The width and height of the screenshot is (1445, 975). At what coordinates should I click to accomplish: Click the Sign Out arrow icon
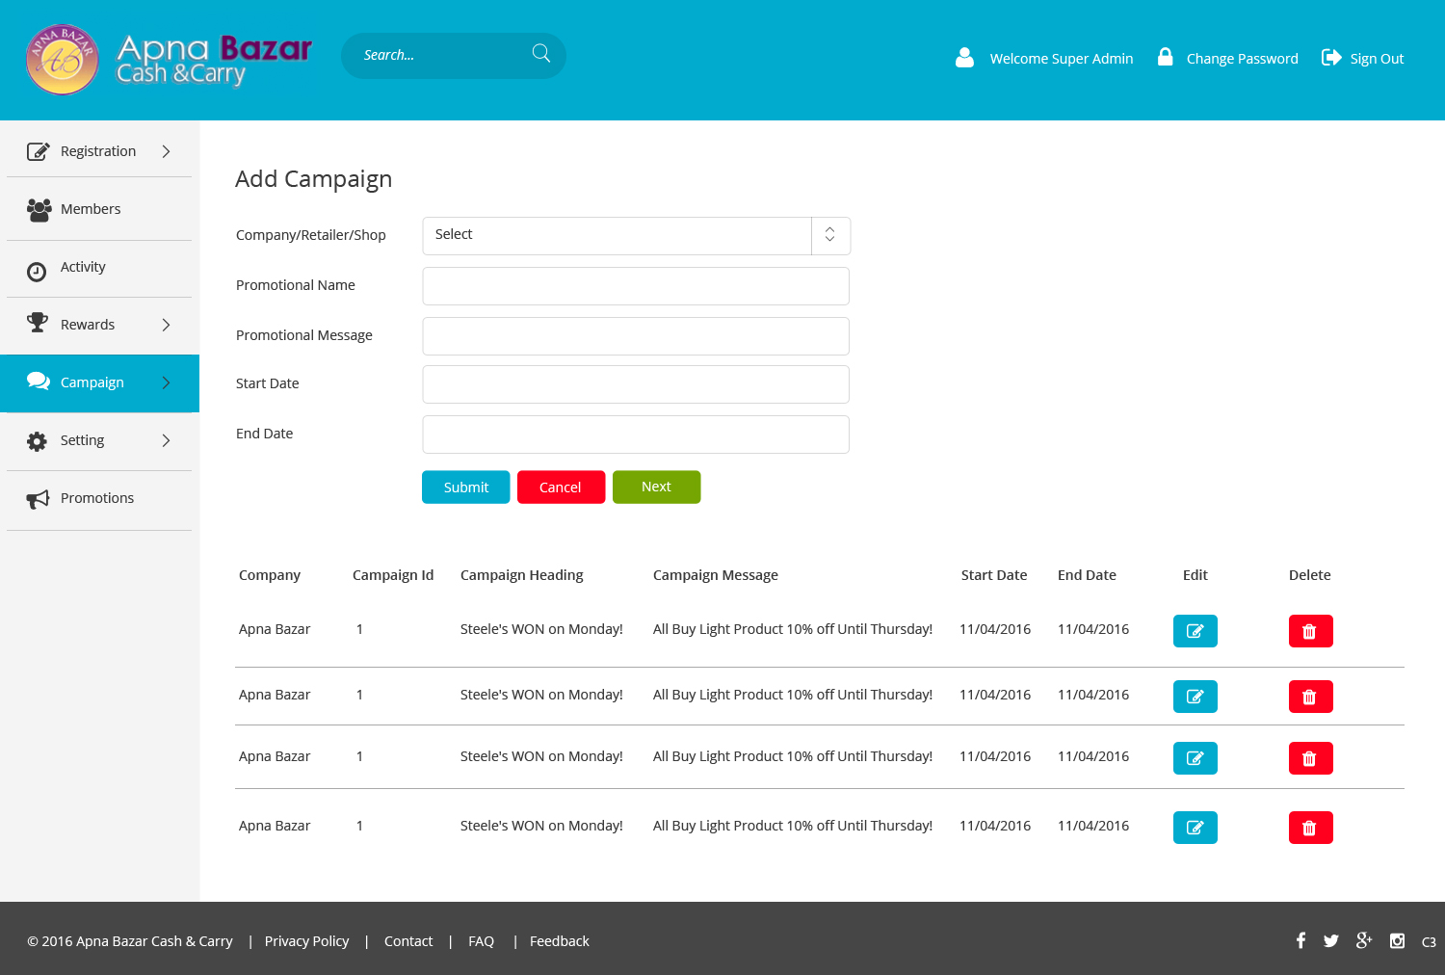(1331, 58)
